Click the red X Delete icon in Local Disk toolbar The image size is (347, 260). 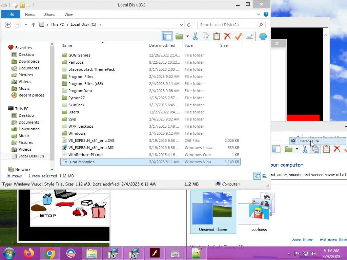(x=227, y=36)
